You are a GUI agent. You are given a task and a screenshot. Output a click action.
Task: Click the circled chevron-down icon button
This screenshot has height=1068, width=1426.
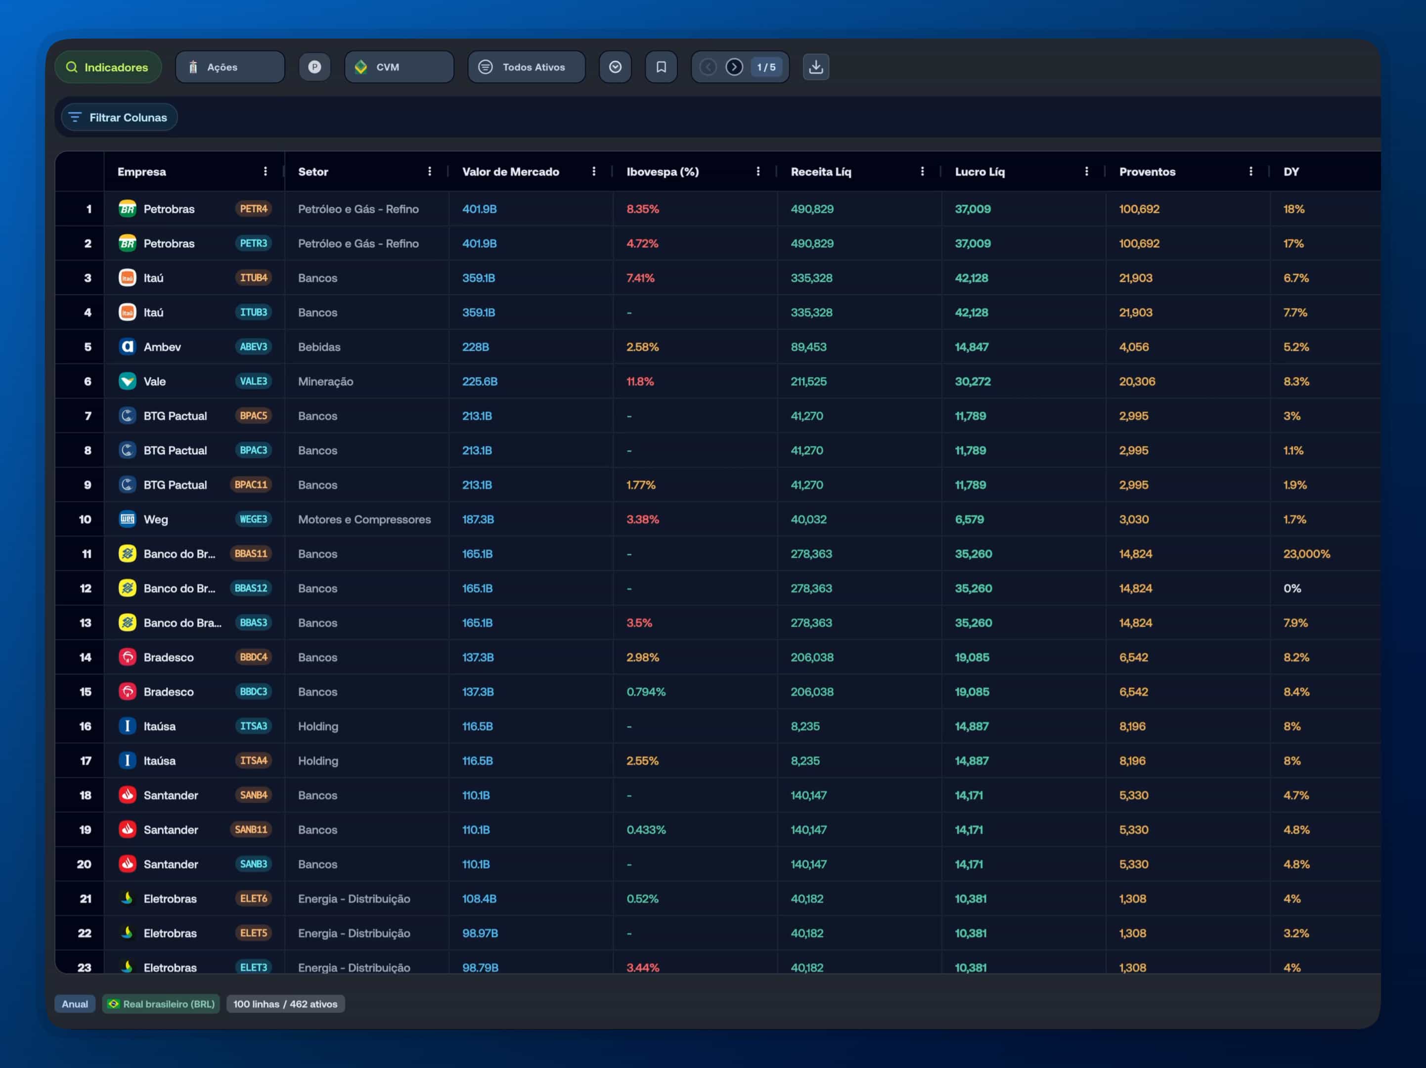point(615,67)
